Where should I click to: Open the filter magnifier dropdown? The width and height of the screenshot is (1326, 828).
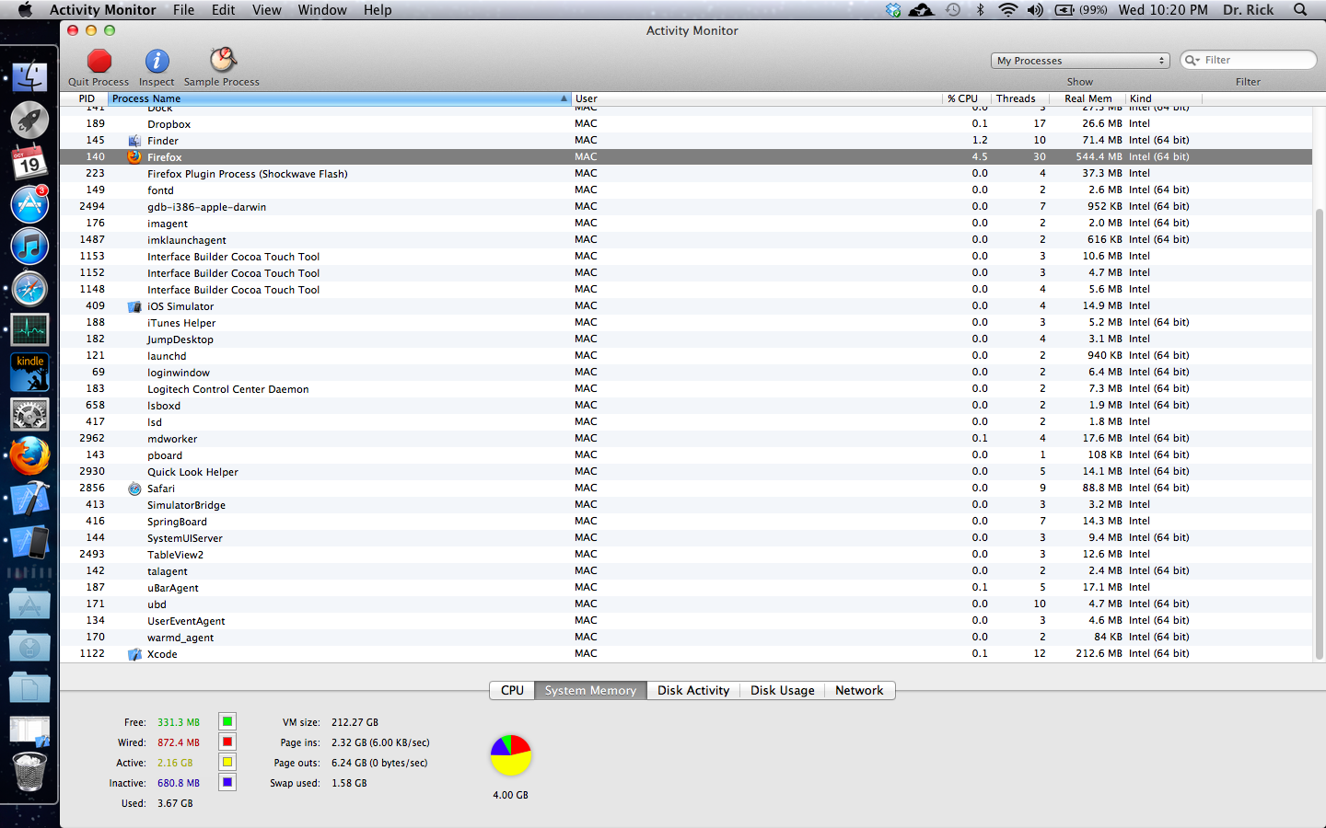click(1192, 60)
